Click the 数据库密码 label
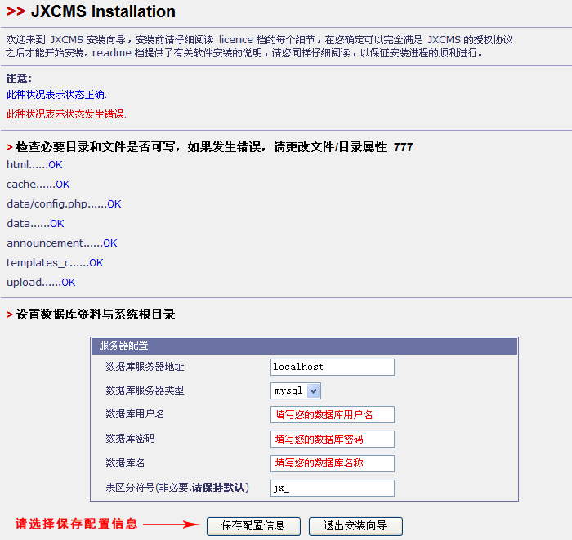The height and width of the screenshot is (540, 572). (x=130, y=439)
